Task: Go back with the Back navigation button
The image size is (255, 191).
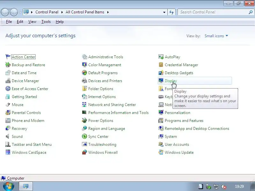Action: 5,12
